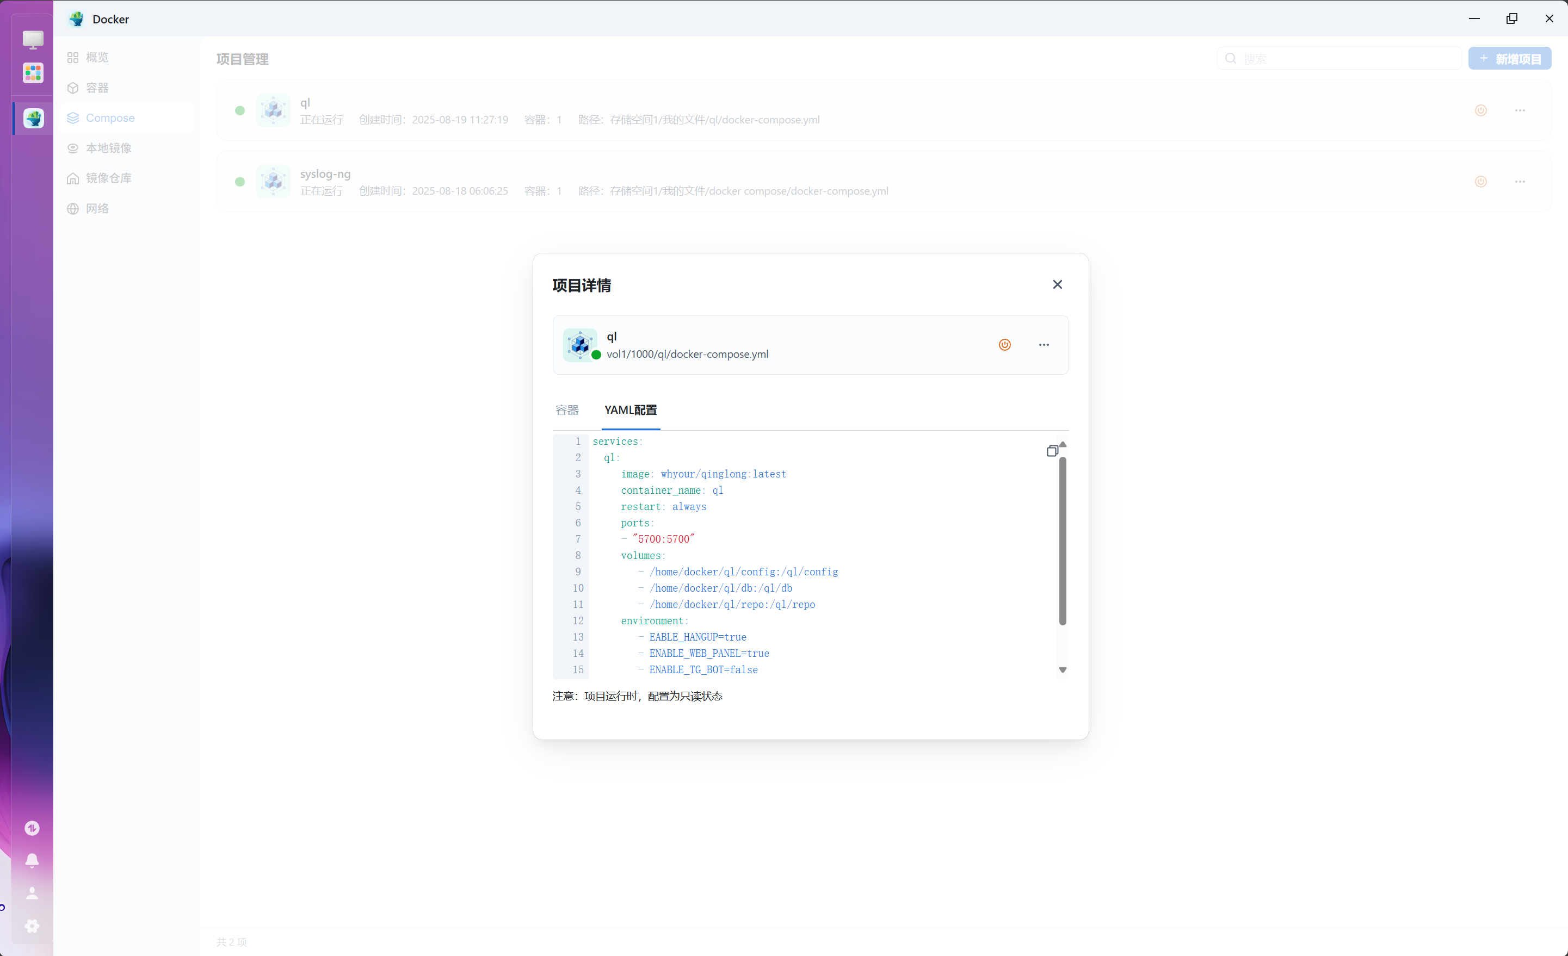
Task: Open the three-dot menu in the project details card
Action: coord(1044,345)
